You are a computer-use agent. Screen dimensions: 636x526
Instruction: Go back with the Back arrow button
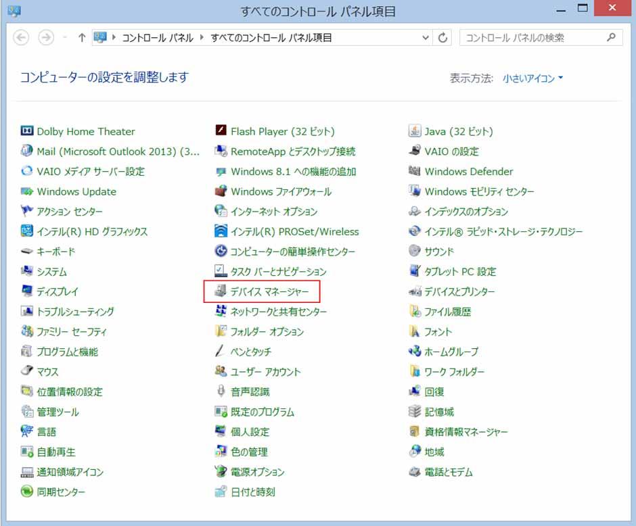[21, 38]
